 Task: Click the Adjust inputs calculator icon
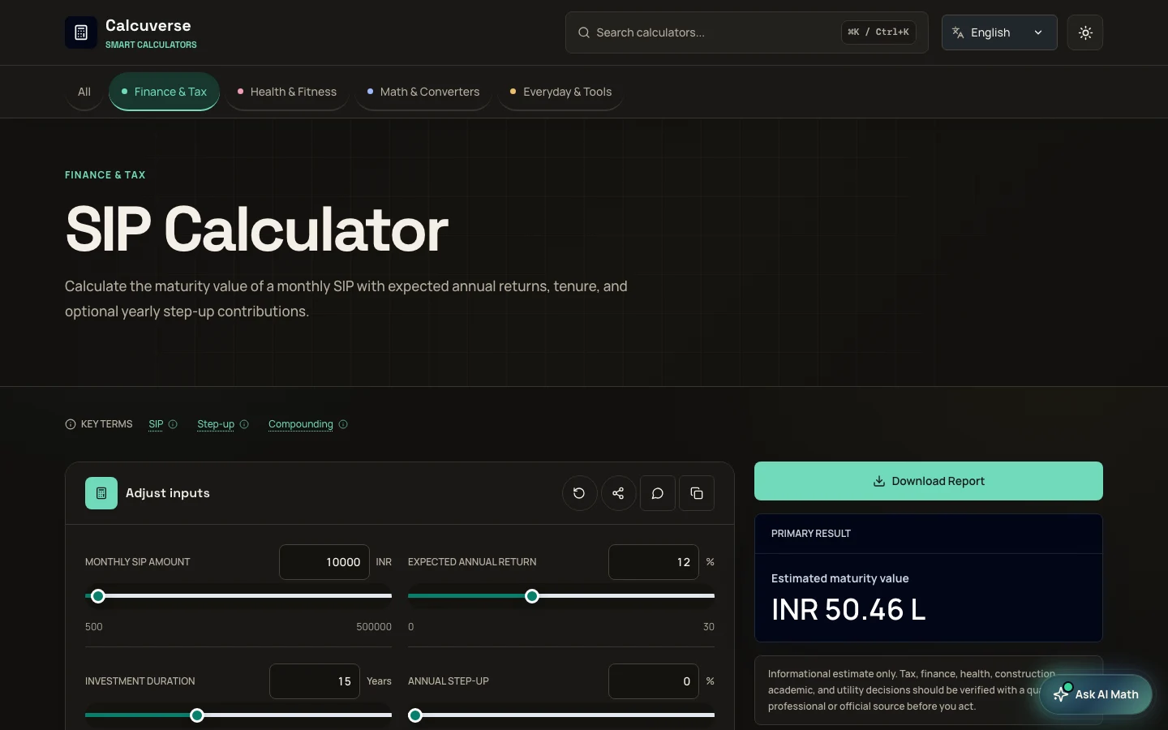point(101,493)
